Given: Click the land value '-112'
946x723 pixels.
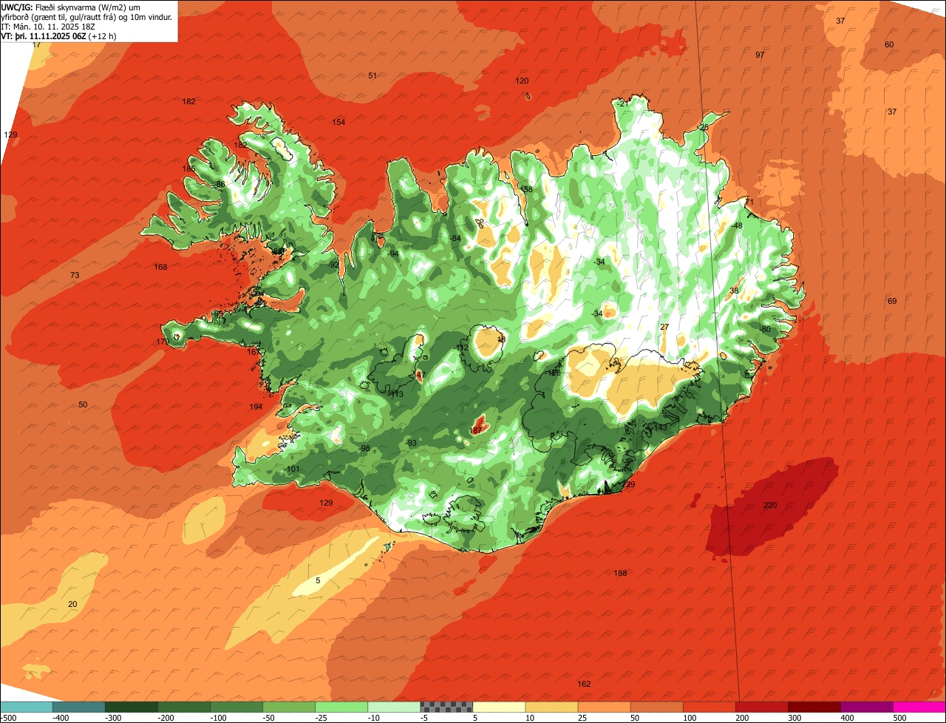Looking at the screenshot, I should coord(461,347).
